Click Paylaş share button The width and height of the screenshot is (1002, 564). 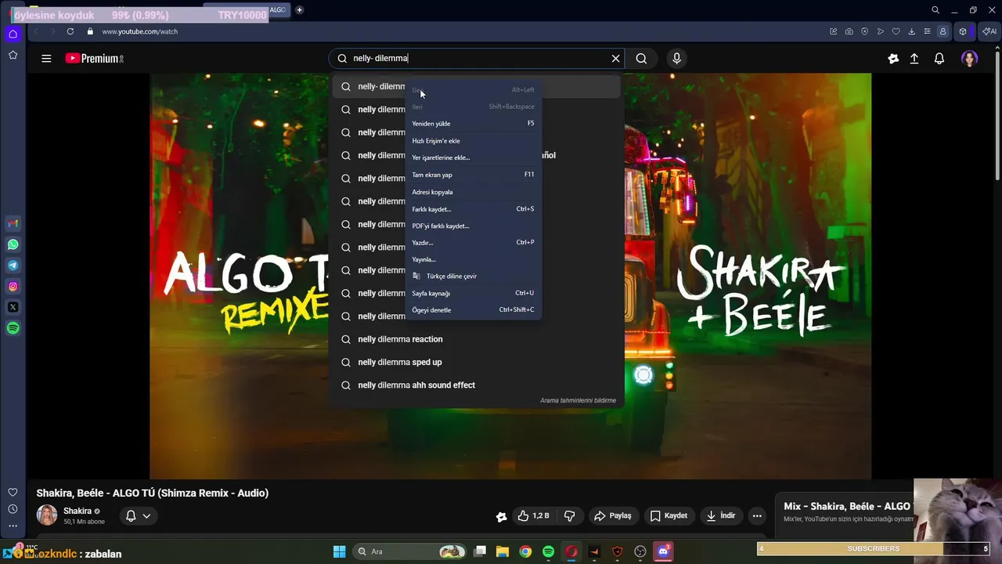pyautogui.click(x=612, y=515)
